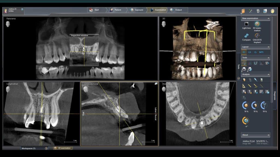The height and width of the screenshot is (157, 280).
Task: Click the head orientation icon in Panorama view
Action: tap(8, 24)
